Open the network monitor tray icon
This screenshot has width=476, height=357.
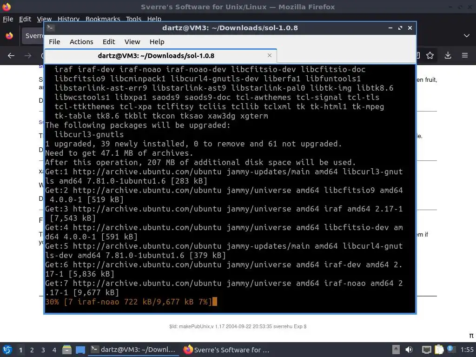(427, 350)
